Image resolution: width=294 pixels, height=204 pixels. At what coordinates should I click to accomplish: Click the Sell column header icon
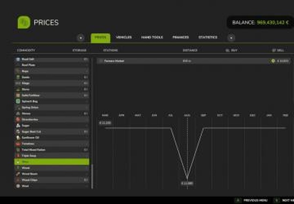(x=274, y=51)
